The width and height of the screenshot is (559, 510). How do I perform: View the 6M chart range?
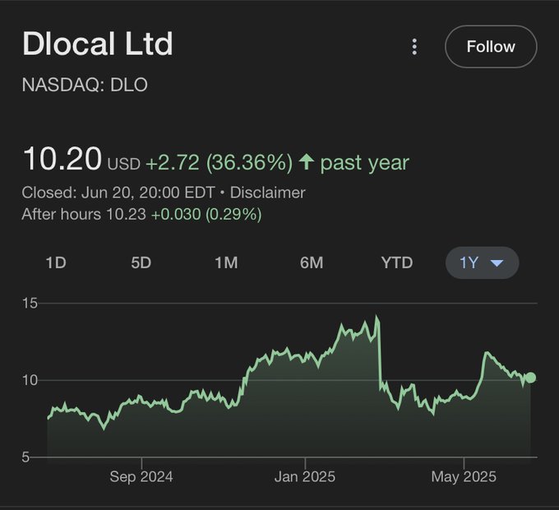[312, 263]
